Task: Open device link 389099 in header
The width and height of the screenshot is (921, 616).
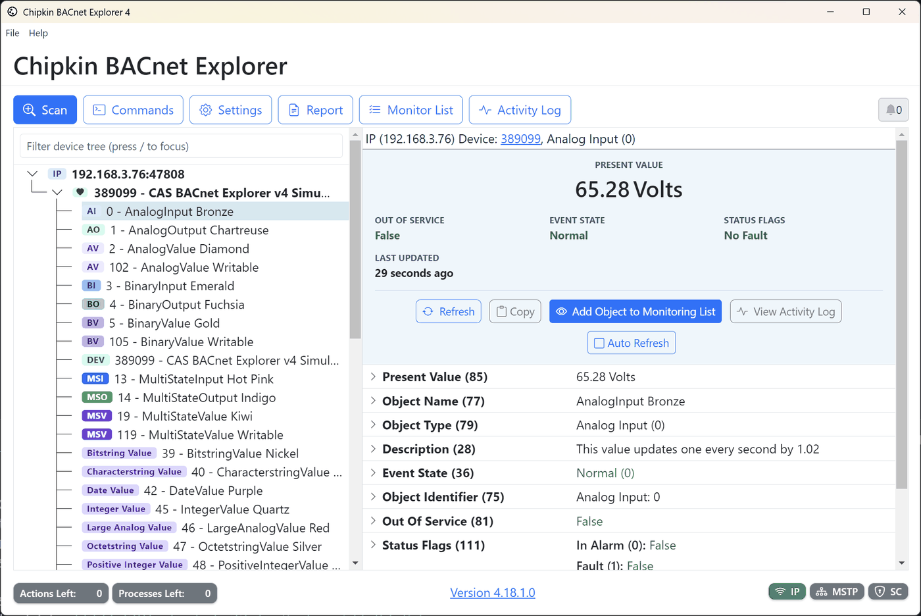Action: (x=520, y=139)
